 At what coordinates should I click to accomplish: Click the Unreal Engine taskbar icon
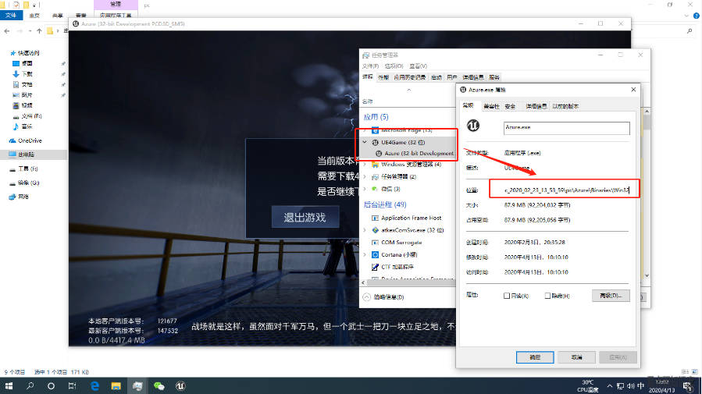click(181, 385)
